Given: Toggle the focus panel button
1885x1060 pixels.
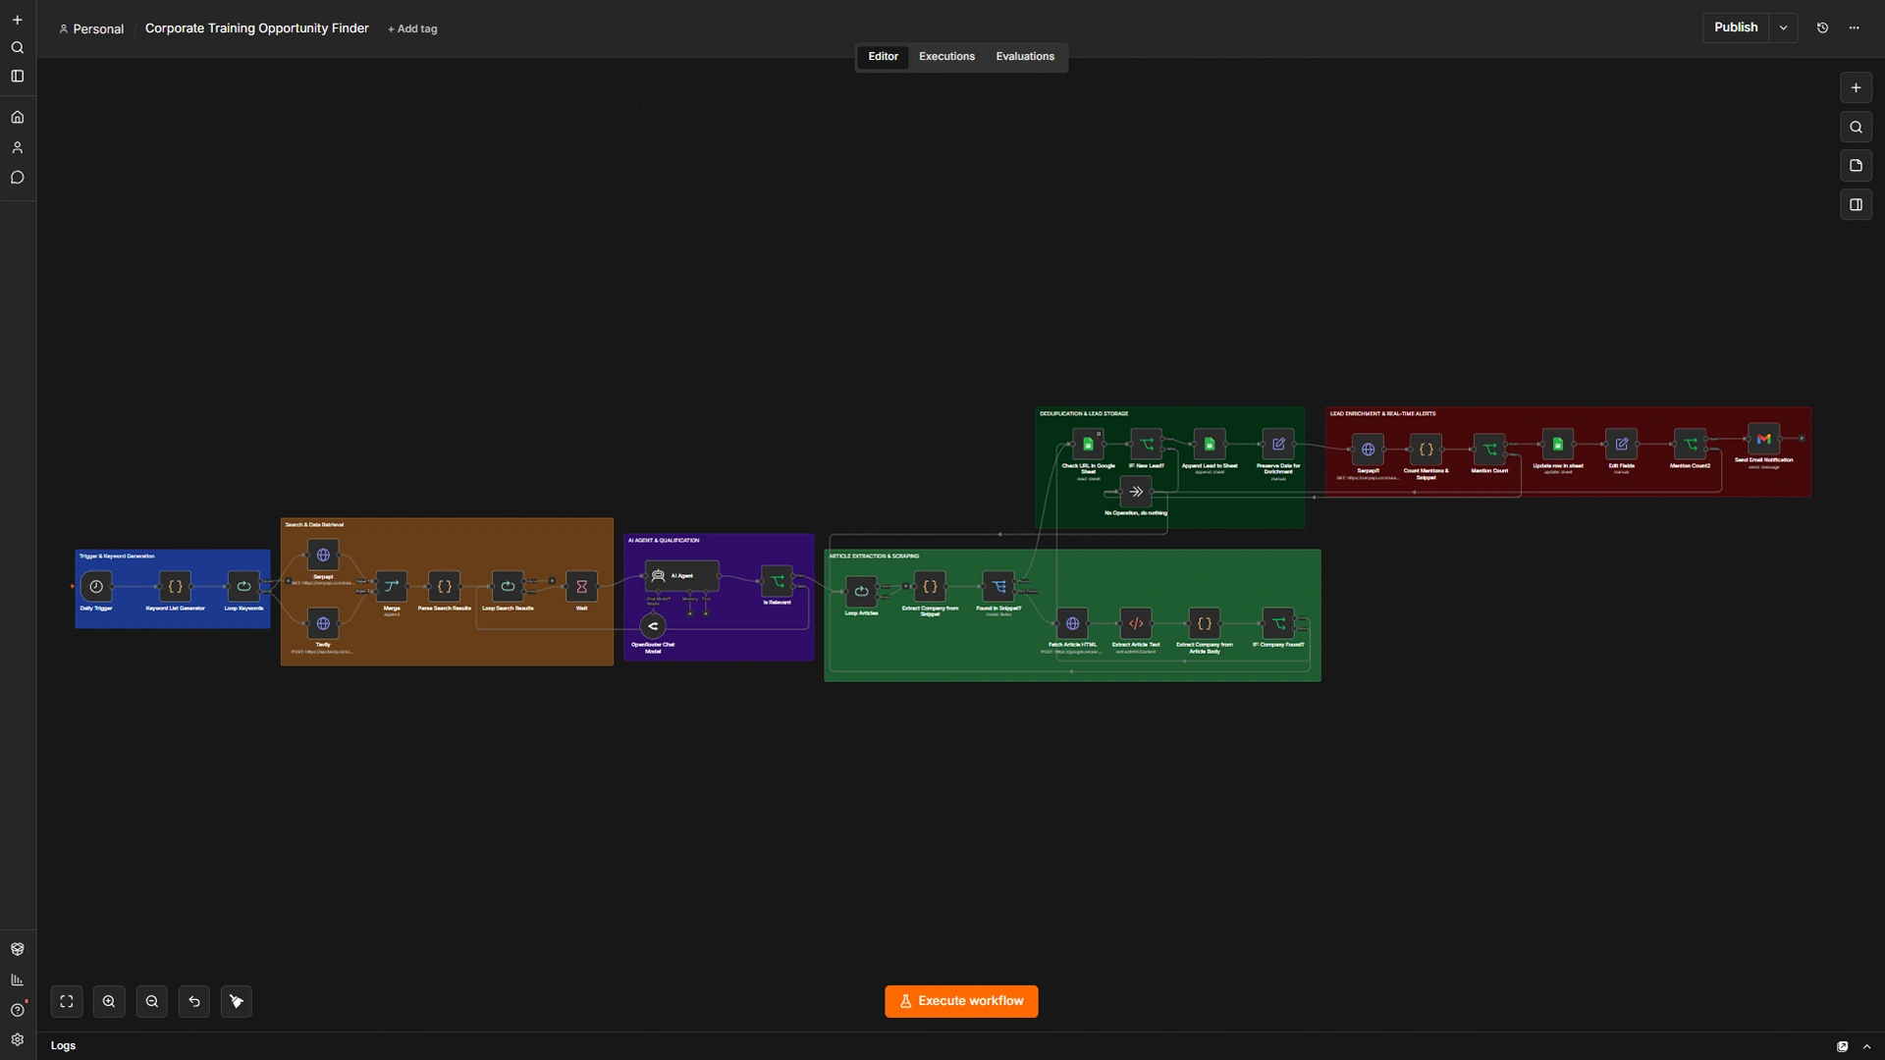Looking at the screenshot, I should pyautogui.click(x=1856, y=205).
